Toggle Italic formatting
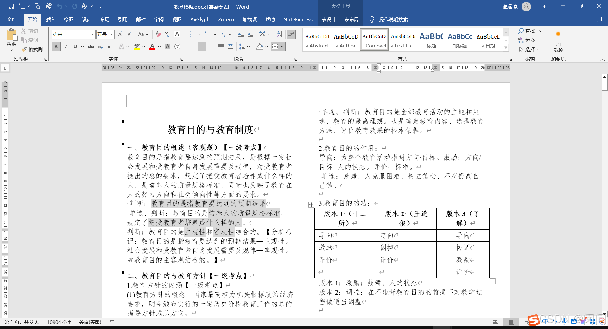The width and height of the screenshot is (608, 329). point(66,47)
